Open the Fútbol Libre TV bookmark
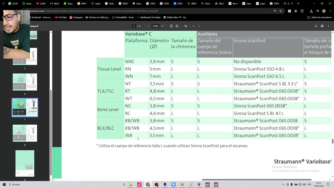The width and height of the screenshot is (334, 188). click(x=175, y=17)
